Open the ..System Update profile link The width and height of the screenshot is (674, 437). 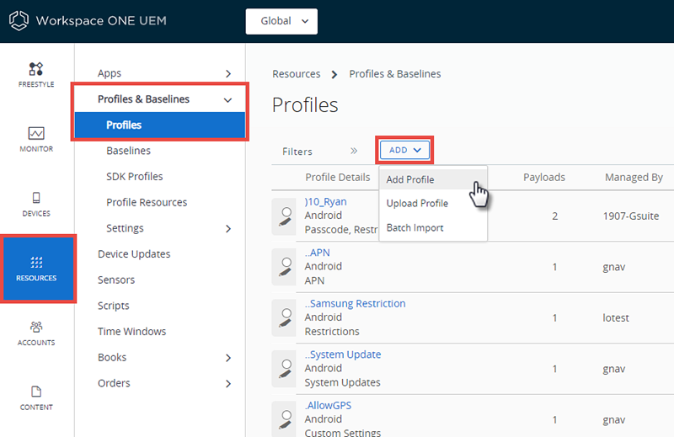coord(343,354)
